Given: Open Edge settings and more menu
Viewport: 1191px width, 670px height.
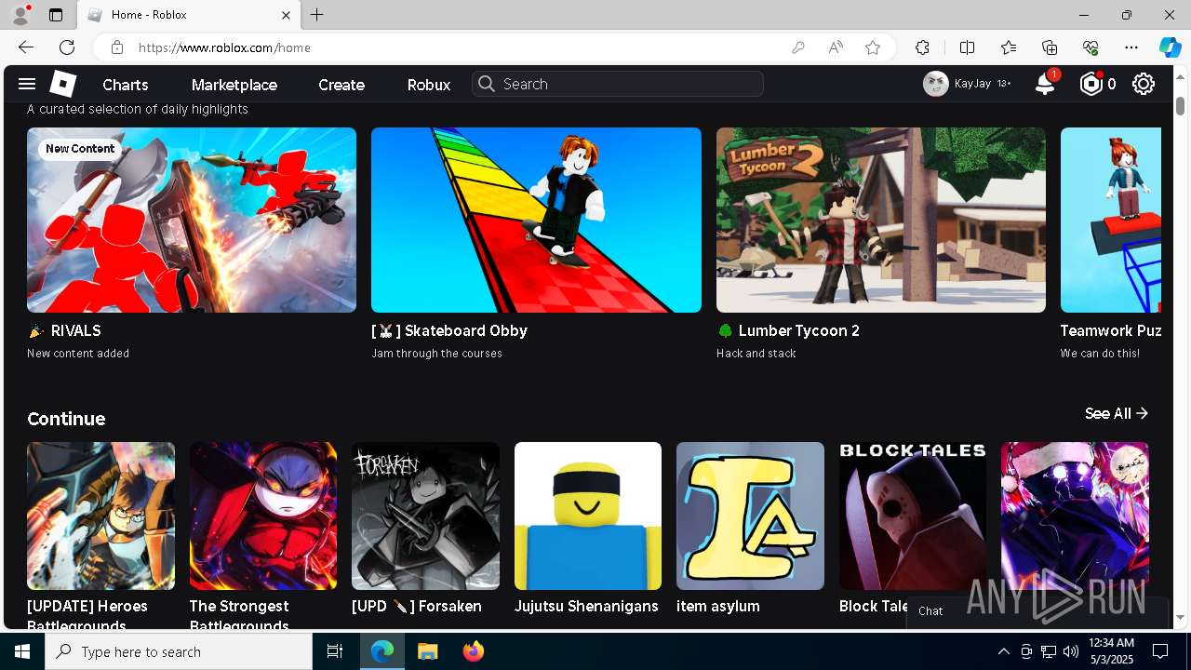Looking at the screenshot, I should pos(1131,47).
